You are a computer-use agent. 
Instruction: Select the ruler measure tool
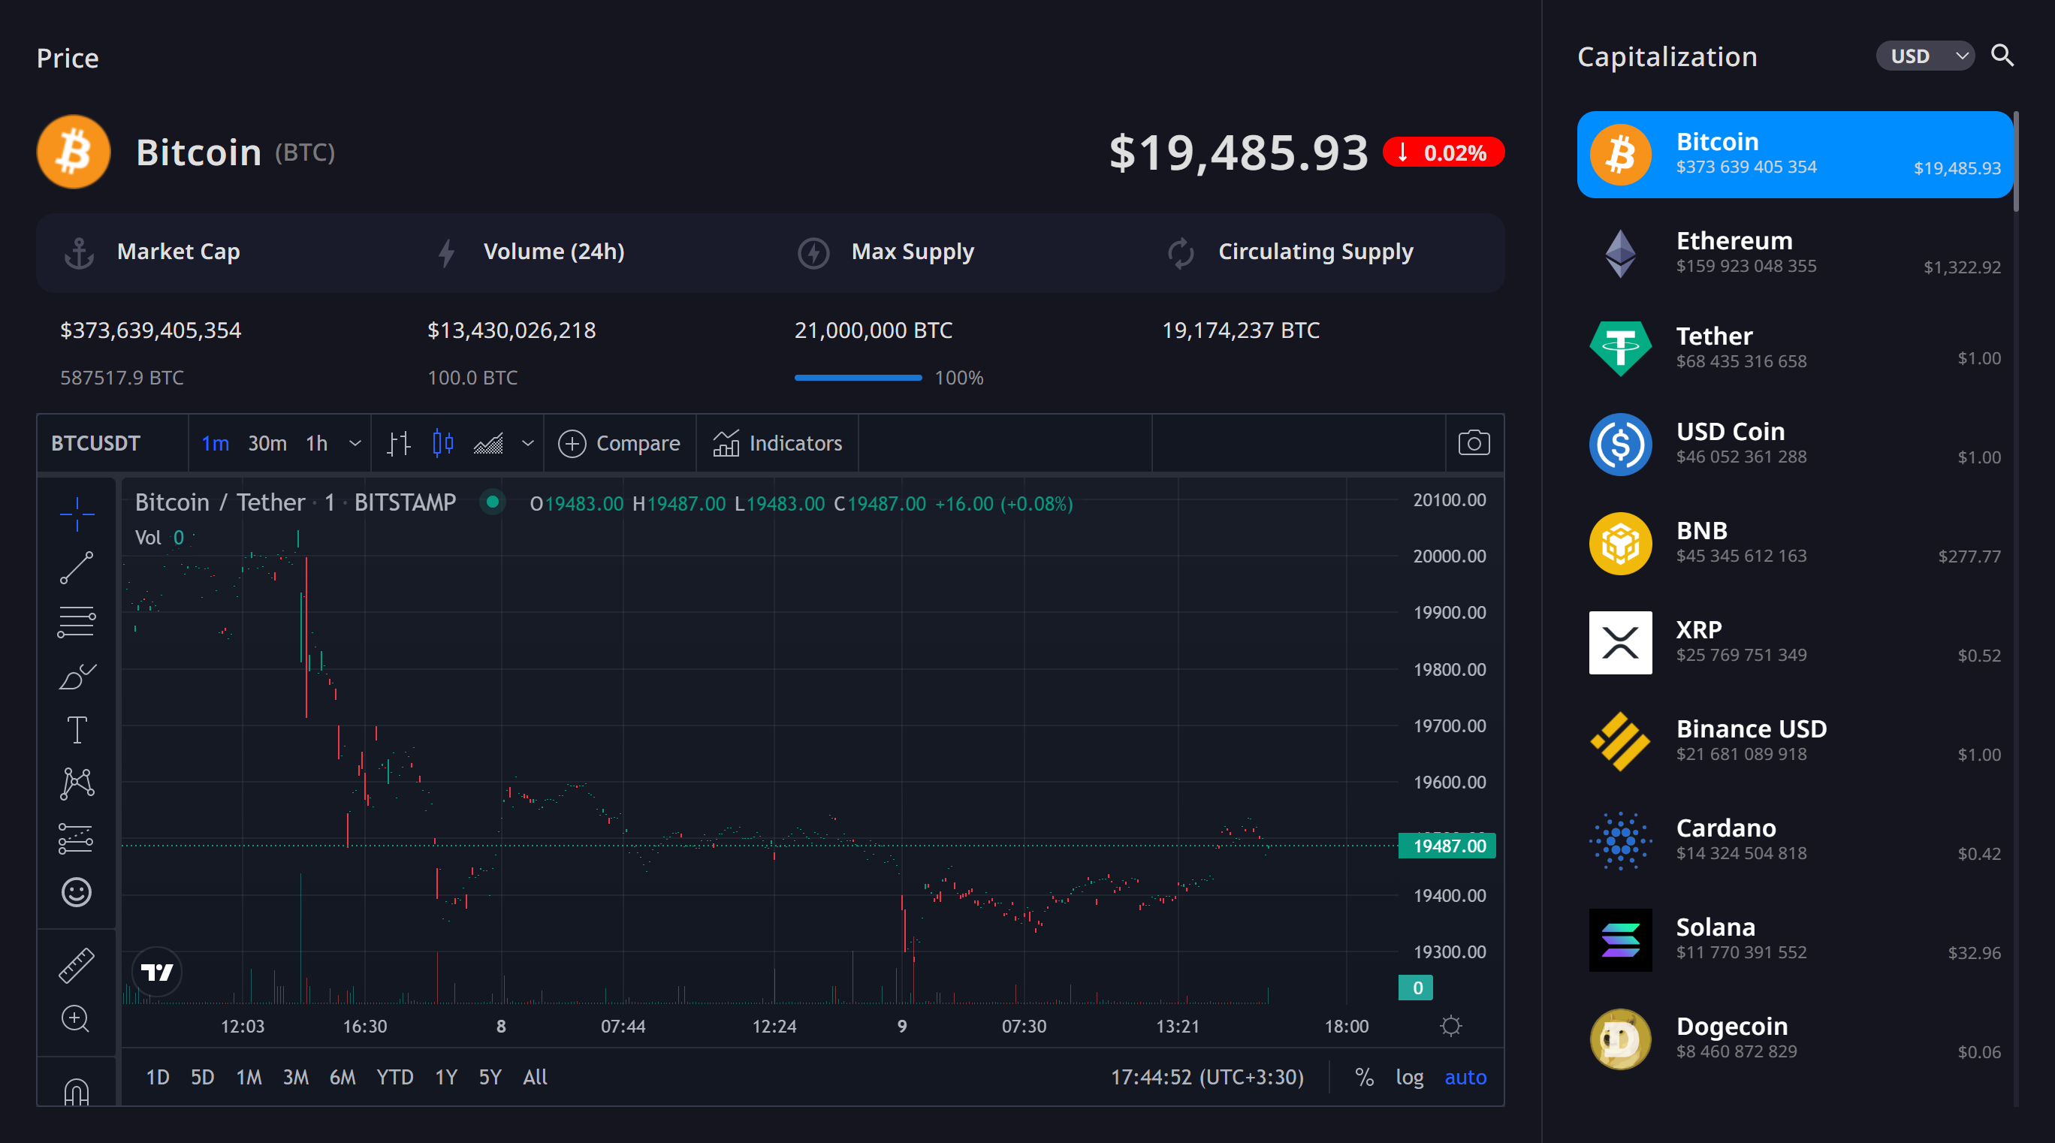point(77,965)
